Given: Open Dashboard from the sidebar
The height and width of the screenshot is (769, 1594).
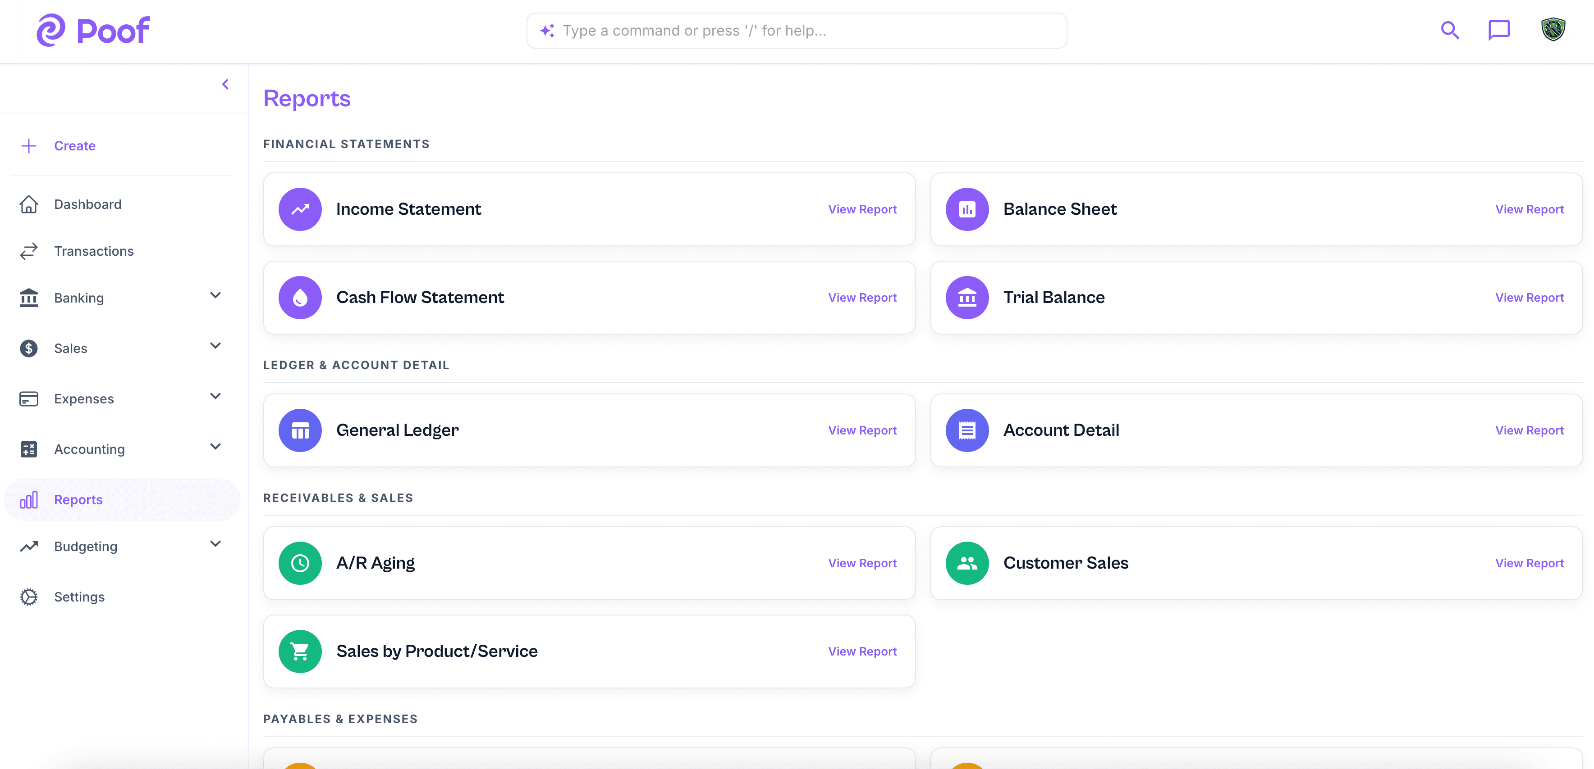Looking at the screenshot, I should click(x=87, y=204).
